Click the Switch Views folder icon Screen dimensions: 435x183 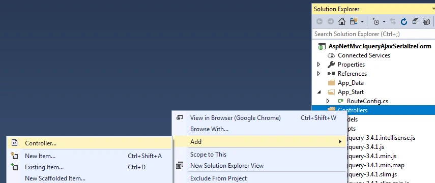click(x=354, y=21)
